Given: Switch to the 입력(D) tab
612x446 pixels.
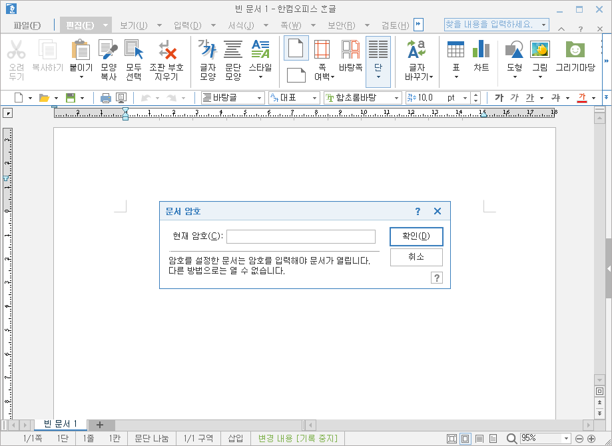Looking at the screenshot, I should (187, 26).
